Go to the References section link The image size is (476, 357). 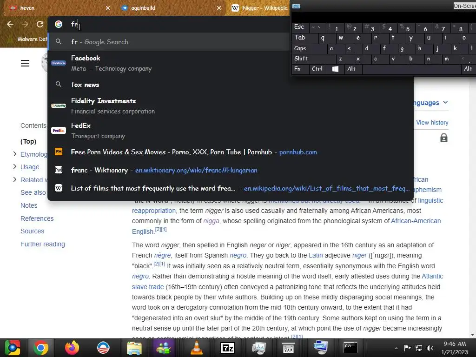tap(37, 218)
